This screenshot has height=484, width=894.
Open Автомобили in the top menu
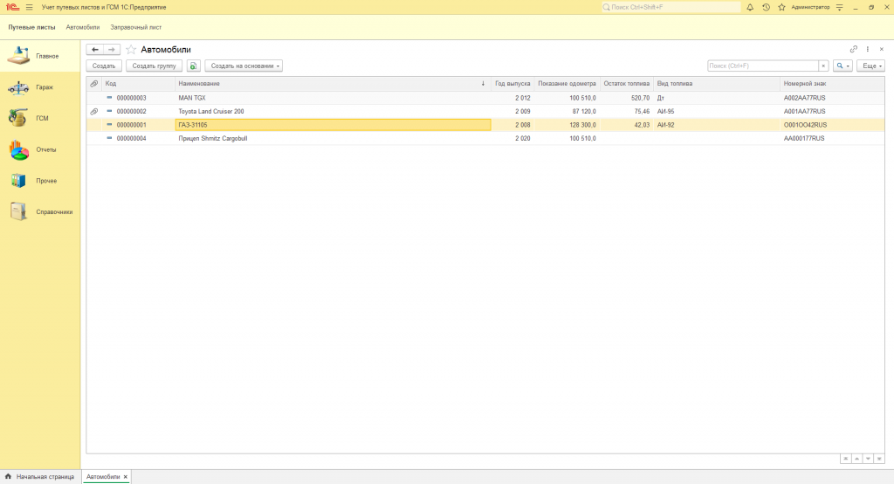coord(83,27)
